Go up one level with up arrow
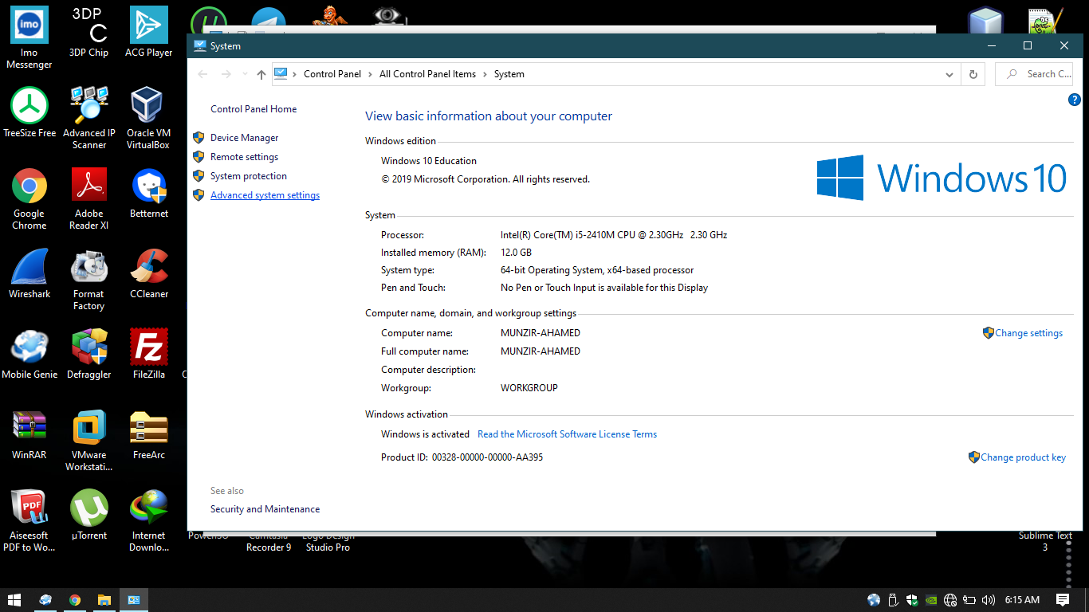Viewport: 1089px width, 612px height. (261, 74)
